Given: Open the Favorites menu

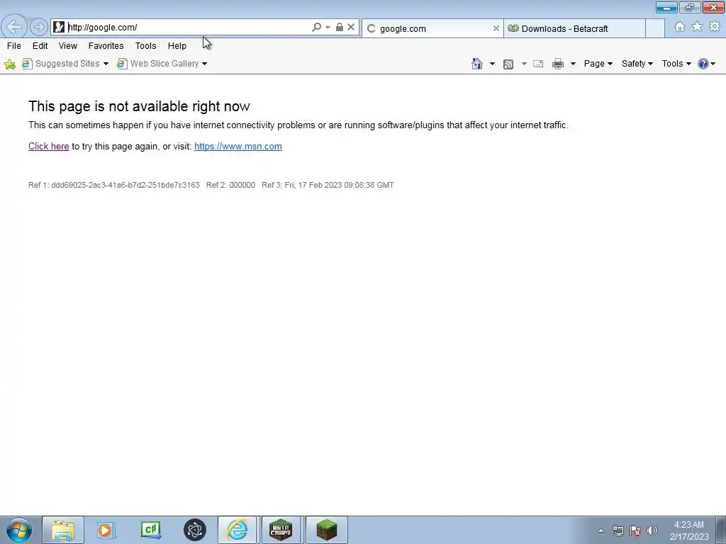Looking at the screenshot, I should click(106, 46).
